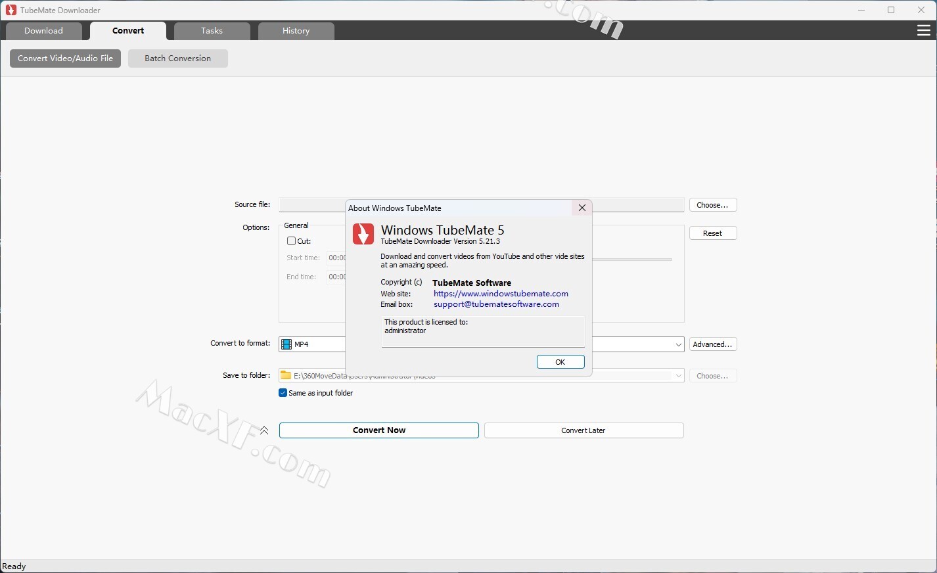Image resolution: width=937 pixels, height=573 pixels.
Task: Click Choose... for save folder
Action: coord(713,376)
